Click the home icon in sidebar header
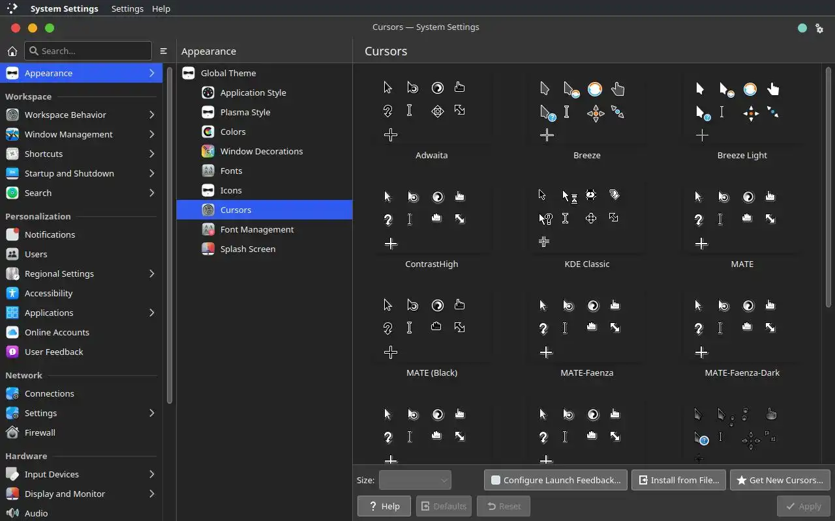 (12, 51)
